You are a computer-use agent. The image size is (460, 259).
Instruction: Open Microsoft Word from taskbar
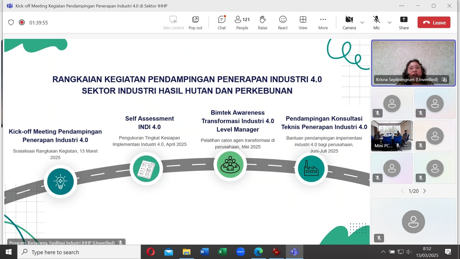[x=204, y=252]
